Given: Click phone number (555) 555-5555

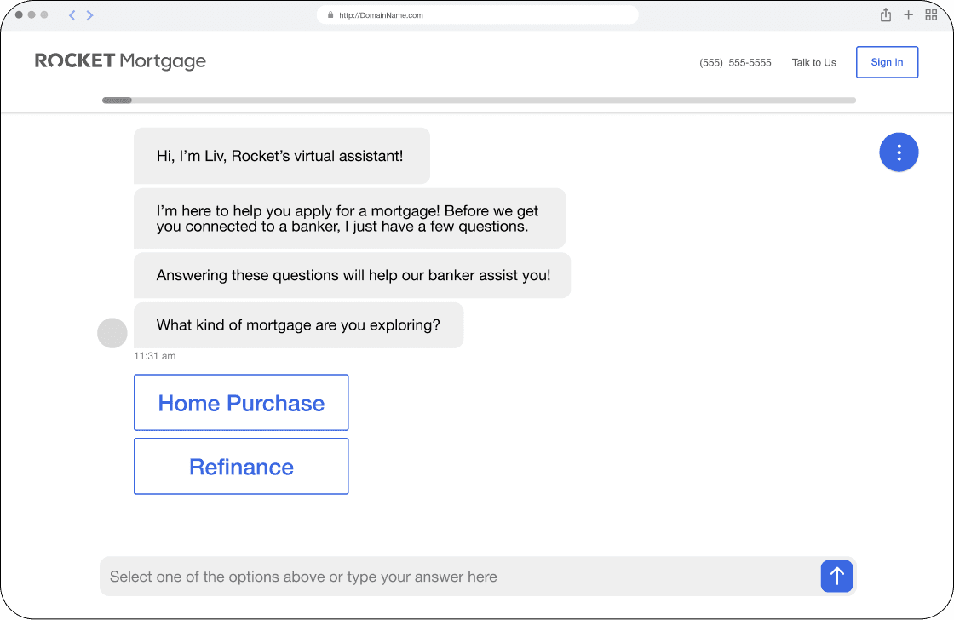Looking at the screenshot, I should pyautogui.click(x=735, y=62).
